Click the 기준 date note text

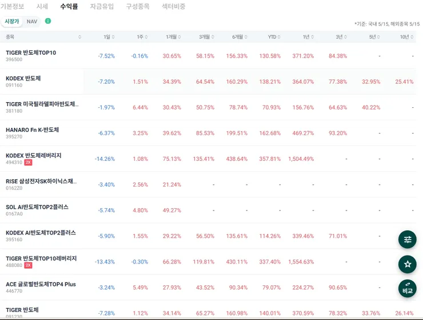[387, 24]
